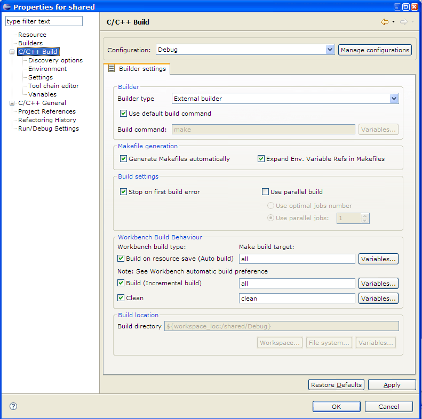
Task: Select Environment tree item
Action: pyautogui.click(x=47, y=69)
